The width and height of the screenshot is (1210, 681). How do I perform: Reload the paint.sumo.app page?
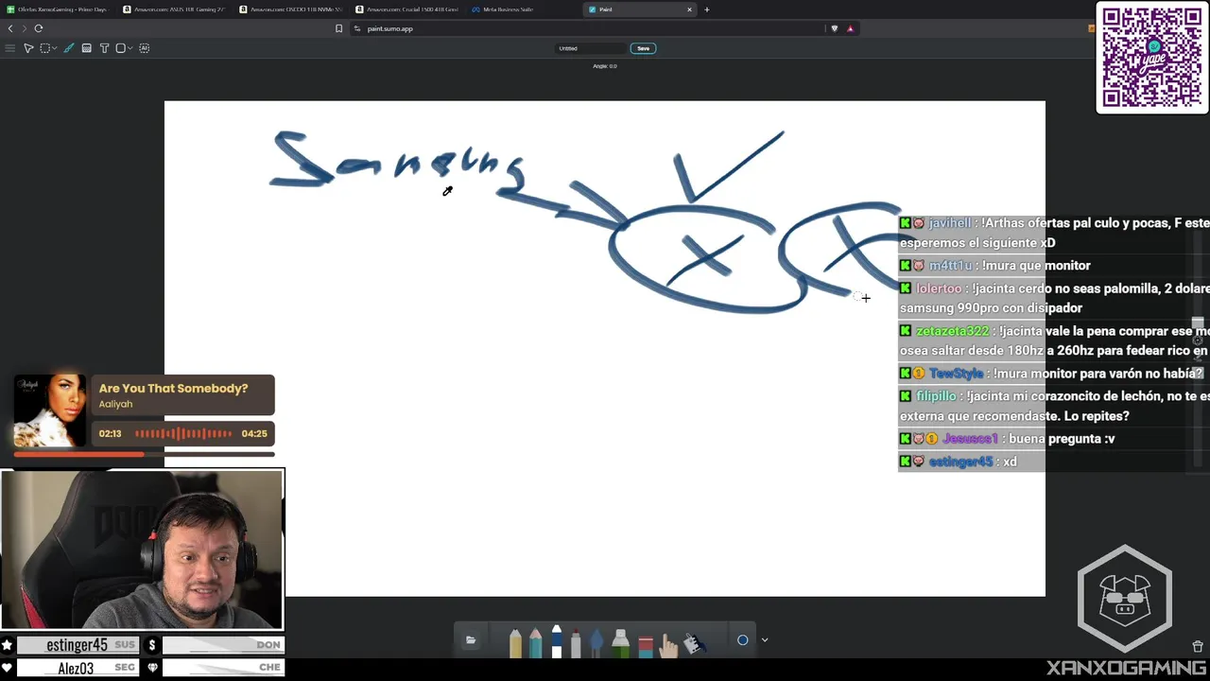39,28
